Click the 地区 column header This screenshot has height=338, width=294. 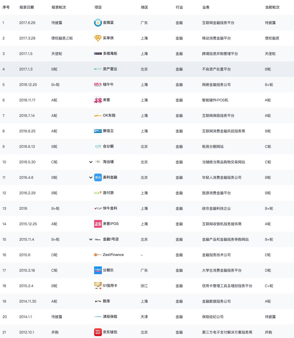pyautogui.click(x=144, y=7)
